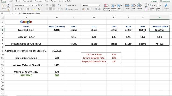Click the accounting currency format icon

point(83,9)
